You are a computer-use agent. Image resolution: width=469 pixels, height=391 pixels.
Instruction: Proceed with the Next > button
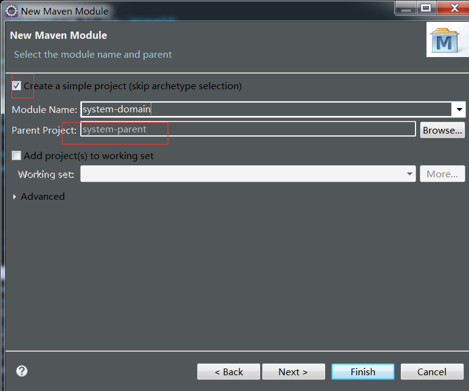pos(293,372)
